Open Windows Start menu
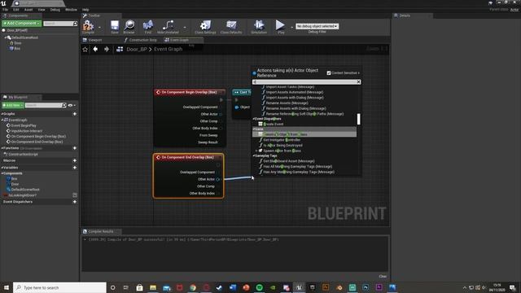Image resolution: width=521 pixels, height=293 pixels. tap(7, 287)
